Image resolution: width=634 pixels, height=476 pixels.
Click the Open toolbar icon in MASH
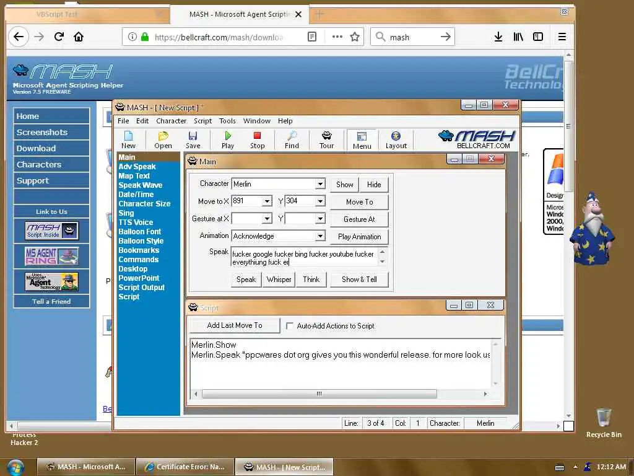[x=163, y=139]
